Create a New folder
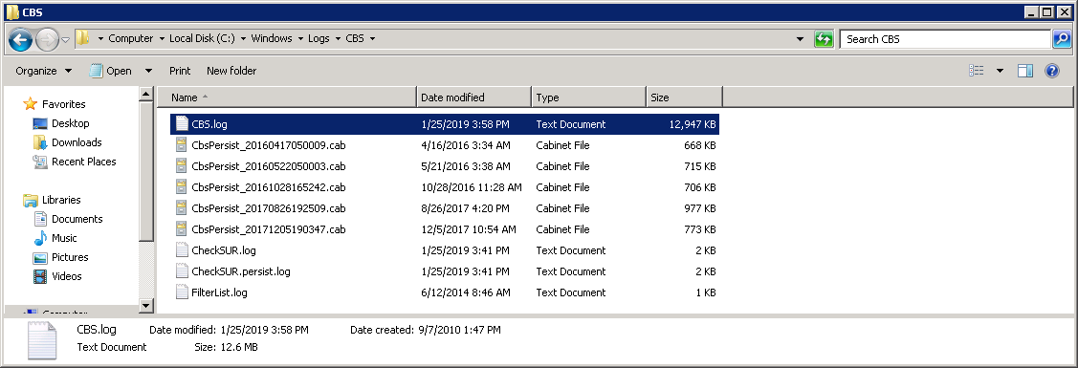Screen dimensions: 1078x368 (231, 71)
